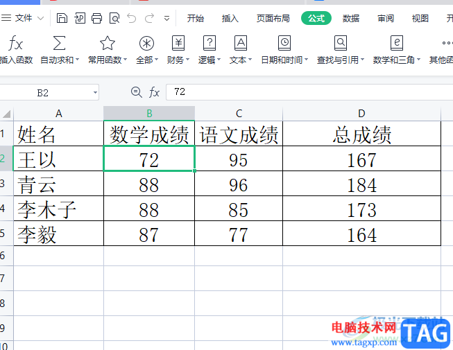Switch to the 审阅 tab
The width and height of the screenshot is (453, 350).
386,19
